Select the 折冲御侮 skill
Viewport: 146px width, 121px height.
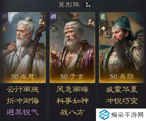tap(23, 101)
